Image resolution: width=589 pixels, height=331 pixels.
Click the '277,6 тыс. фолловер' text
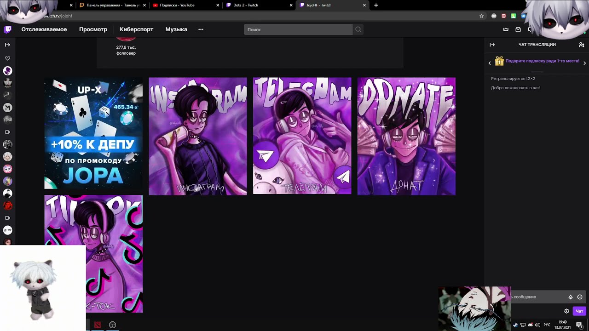coord(126,50)
